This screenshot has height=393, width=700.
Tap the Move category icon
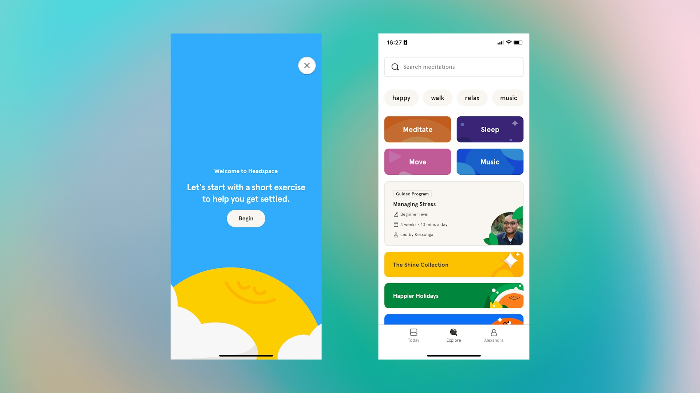click(x=417, y=162)
